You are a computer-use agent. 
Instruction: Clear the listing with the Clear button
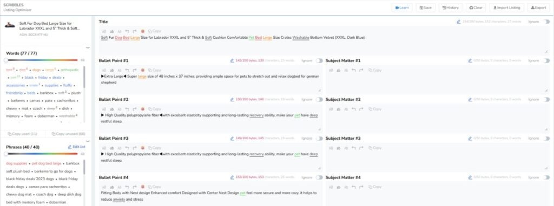click(476, 8)
